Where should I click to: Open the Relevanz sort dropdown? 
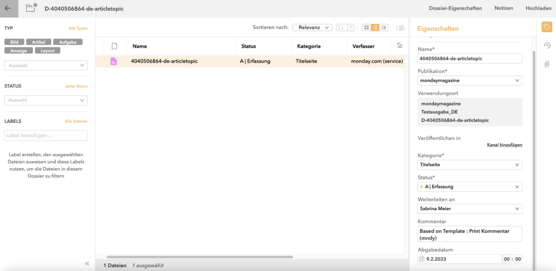(x=312, y=27)
